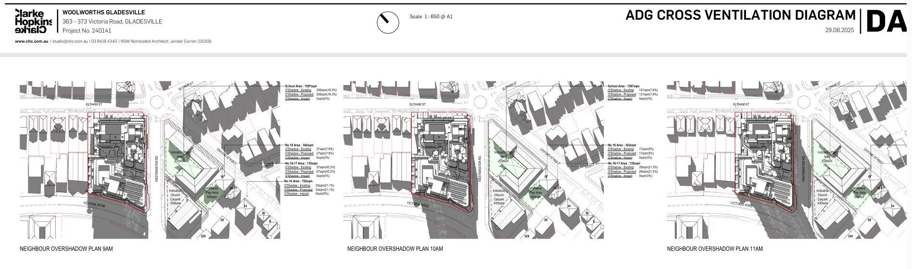The image size is (912, 269).
Task: Click the roundabout in the 9AM plan
Action: click(x=156, y=102)
